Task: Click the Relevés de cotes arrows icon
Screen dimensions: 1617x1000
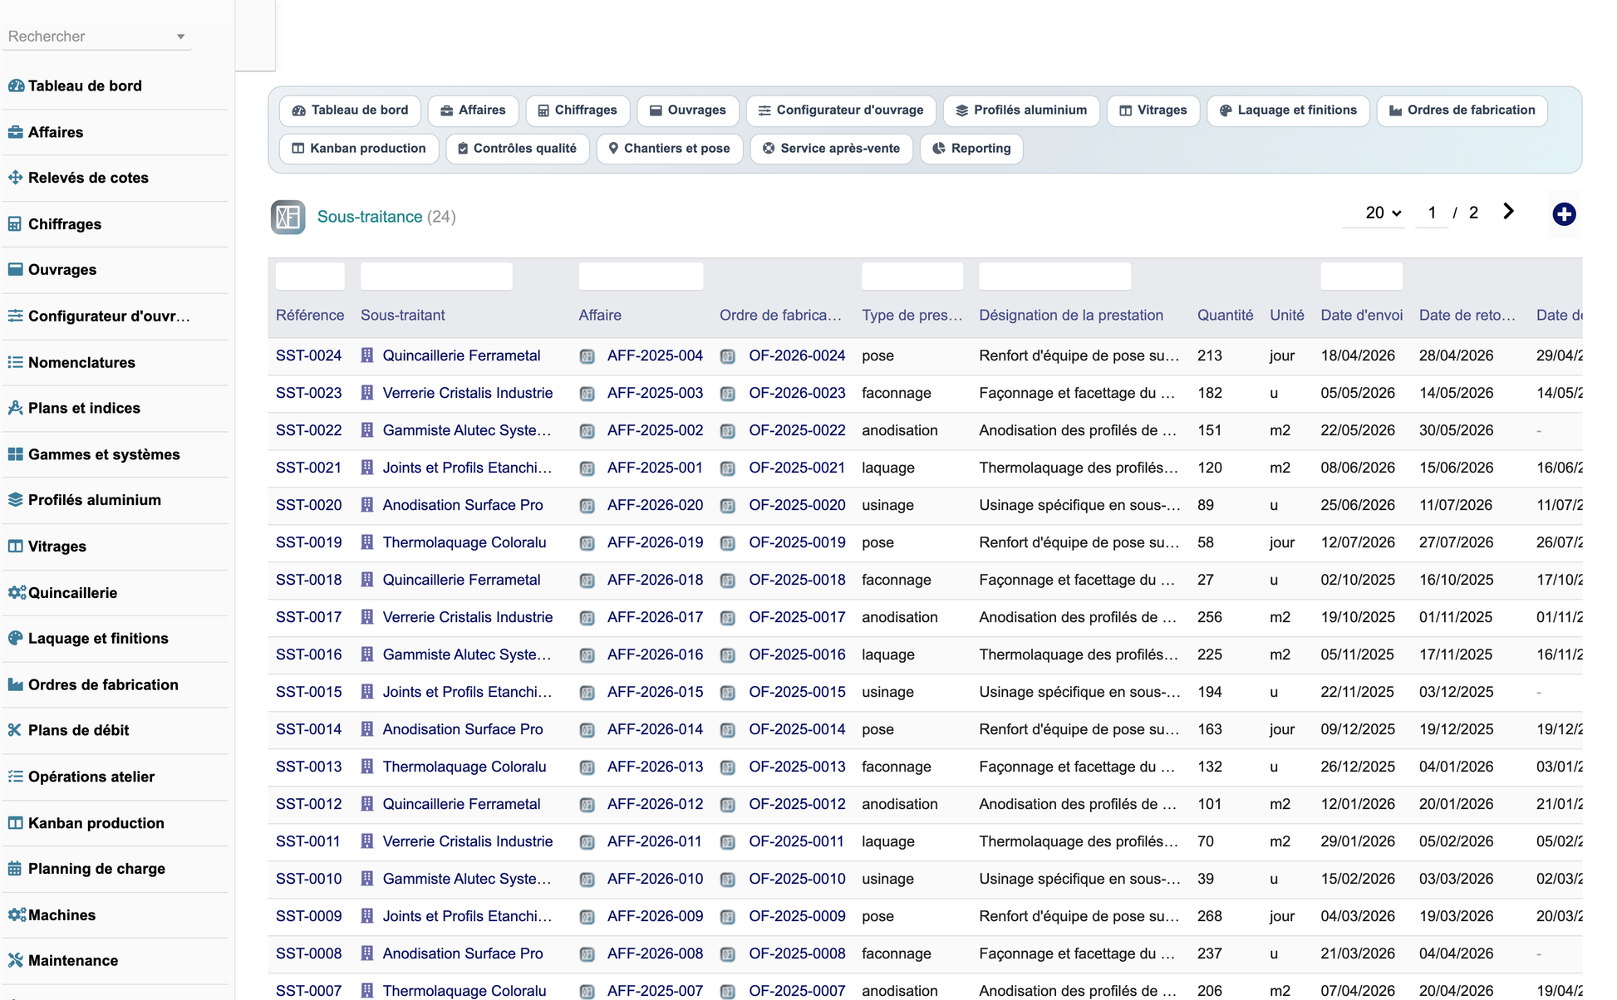Action: (x=16, y=178)
